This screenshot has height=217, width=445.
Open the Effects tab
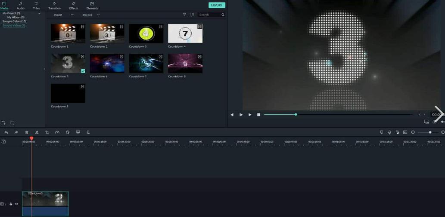tap(74, 6)
